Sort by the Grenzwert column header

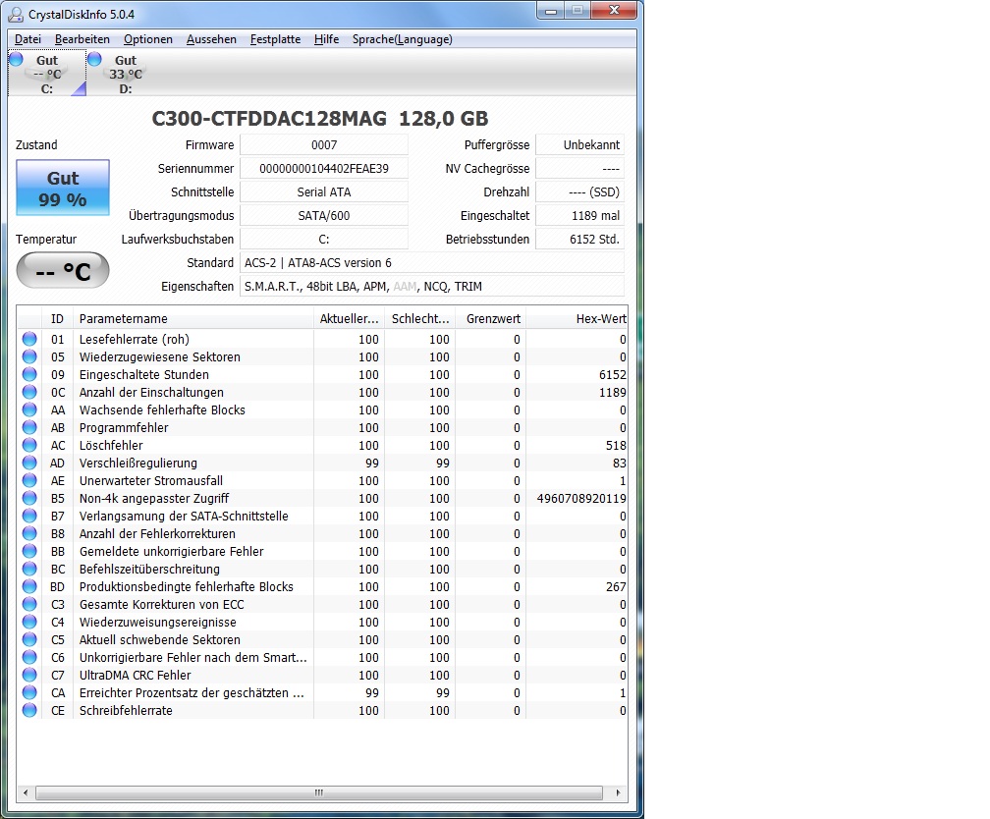[x=491, y=319]
